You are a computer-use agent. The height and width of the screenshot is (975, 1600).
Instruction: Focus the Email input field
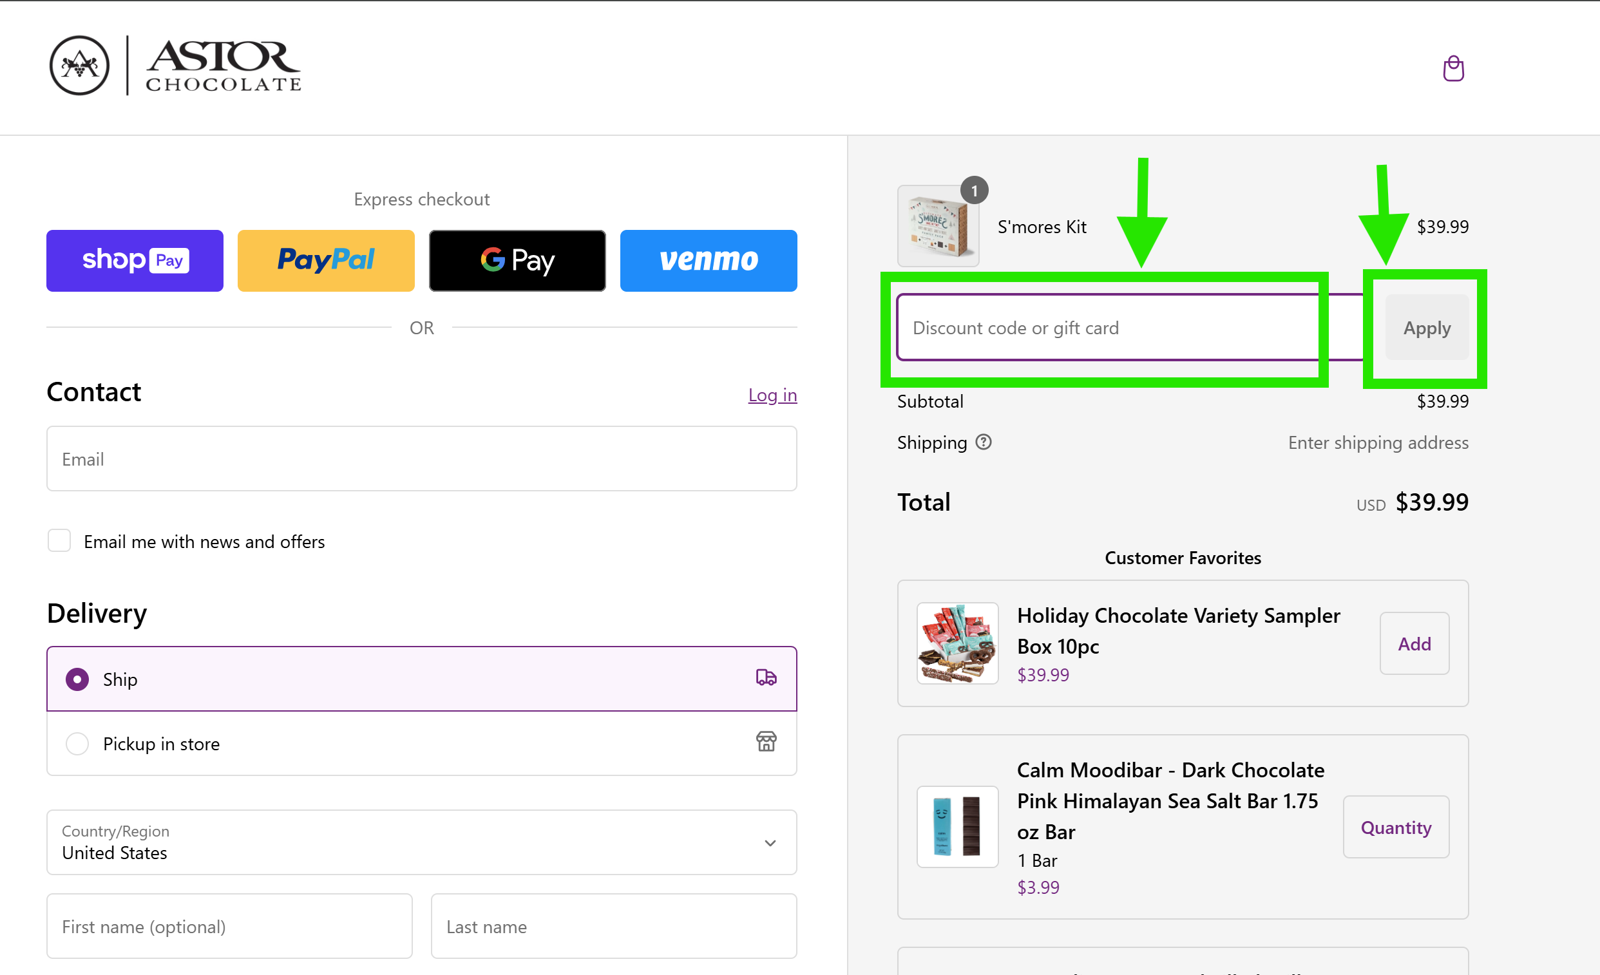coord(422,459)
